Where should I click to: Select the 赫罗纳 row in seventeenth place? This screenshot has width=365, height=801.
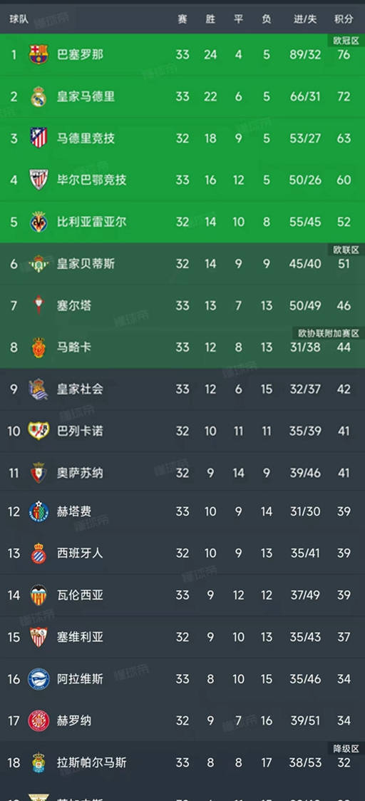tap(182, 720)
